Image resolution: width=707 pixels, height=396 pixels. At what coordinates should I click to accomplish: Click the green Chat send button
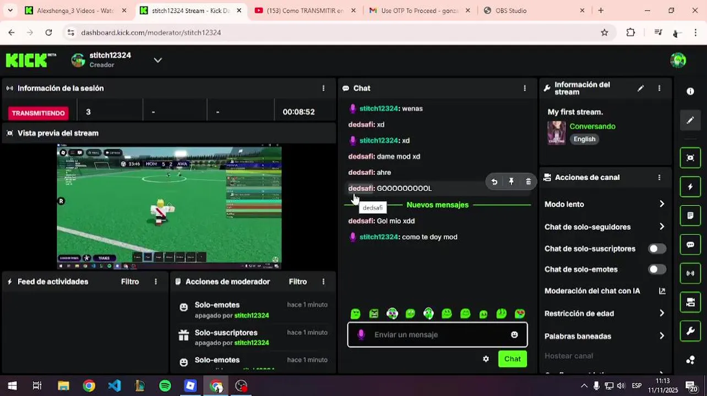[x=513, y=359]
